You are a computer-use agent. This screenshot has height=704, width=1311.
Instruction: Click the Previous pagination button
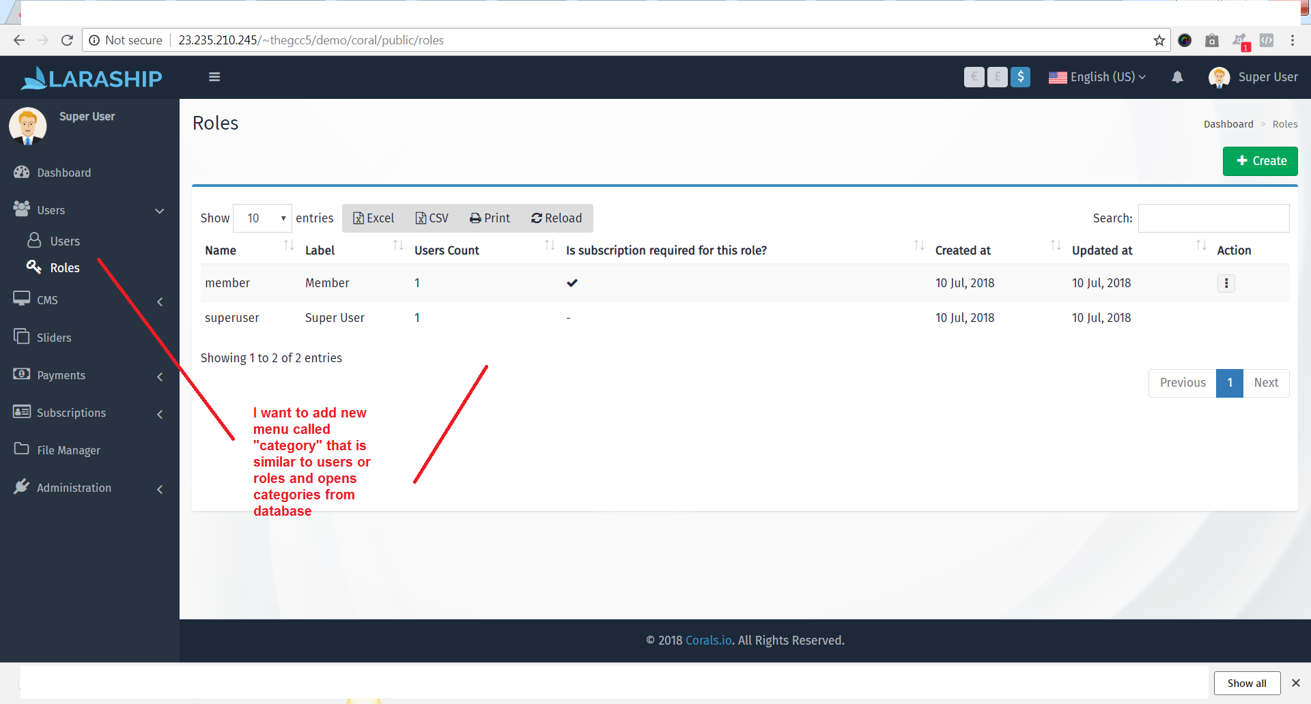(x=1183, y=383)
